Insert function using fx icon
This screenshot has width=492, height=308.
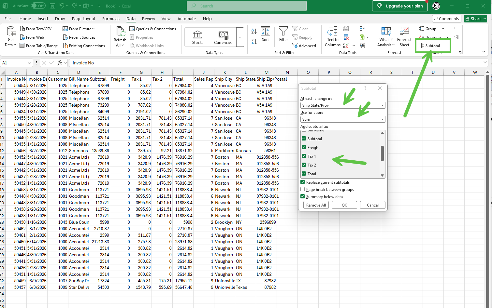(60, 63)
